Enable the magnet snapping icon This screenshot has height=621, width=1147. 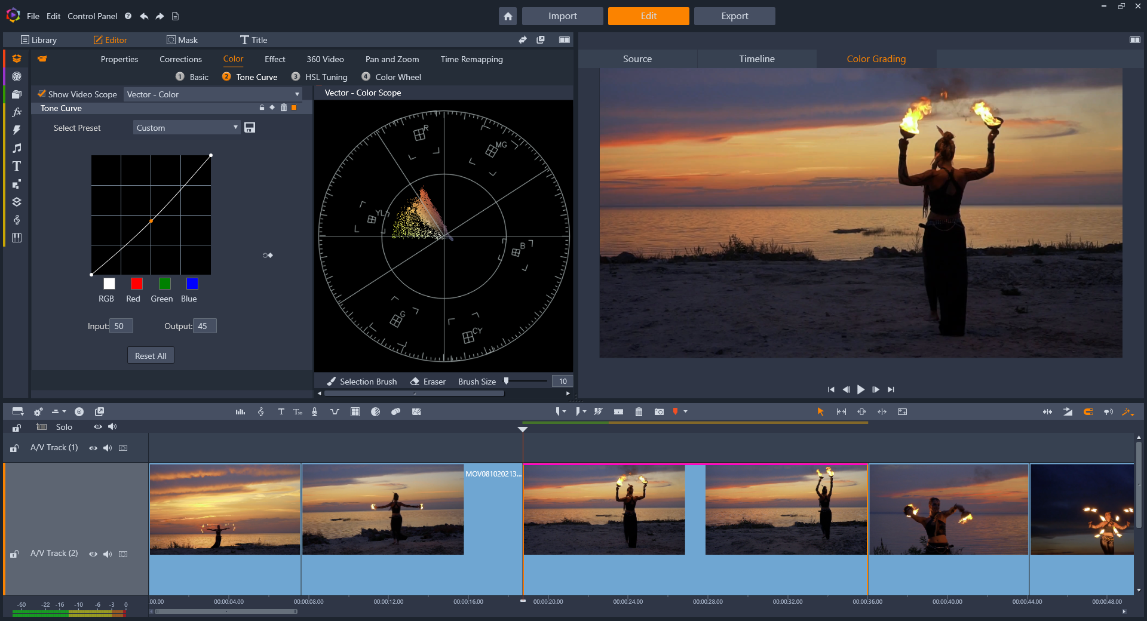(1088, 412)
